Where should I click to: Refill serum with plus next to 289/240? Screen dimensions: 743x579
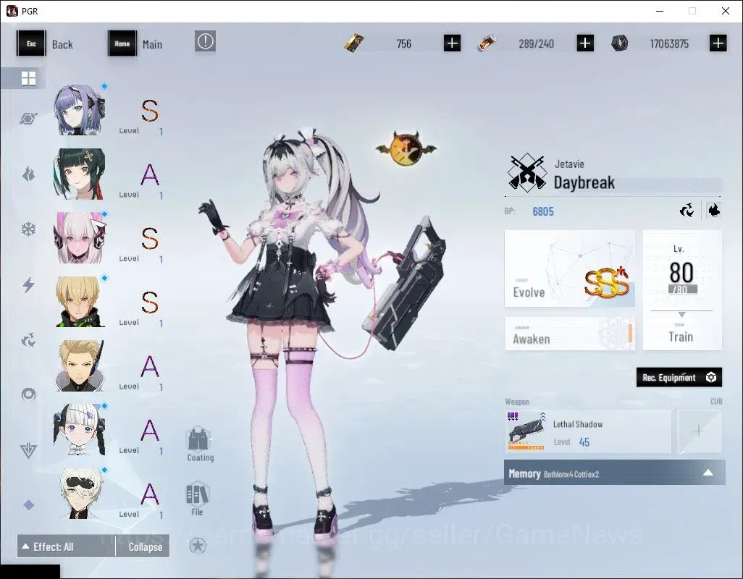[x=585, y=43]
